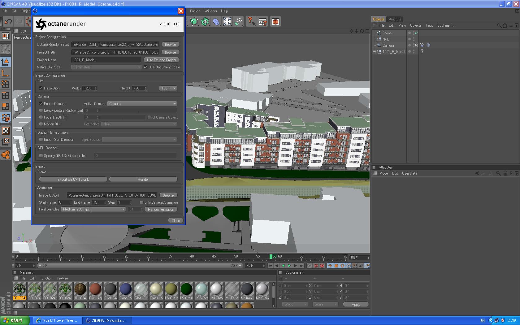520x325 pixels.
Task: Enable the Motion Blur checkbox
Action: (x=41, y=124)
